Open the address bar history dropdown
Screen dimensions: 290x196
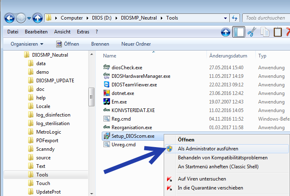pyautogui.click(x=225, y=18)
